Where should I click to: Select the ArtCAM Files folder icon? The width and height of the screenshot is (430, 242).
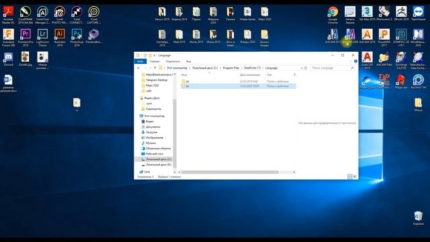384,59
